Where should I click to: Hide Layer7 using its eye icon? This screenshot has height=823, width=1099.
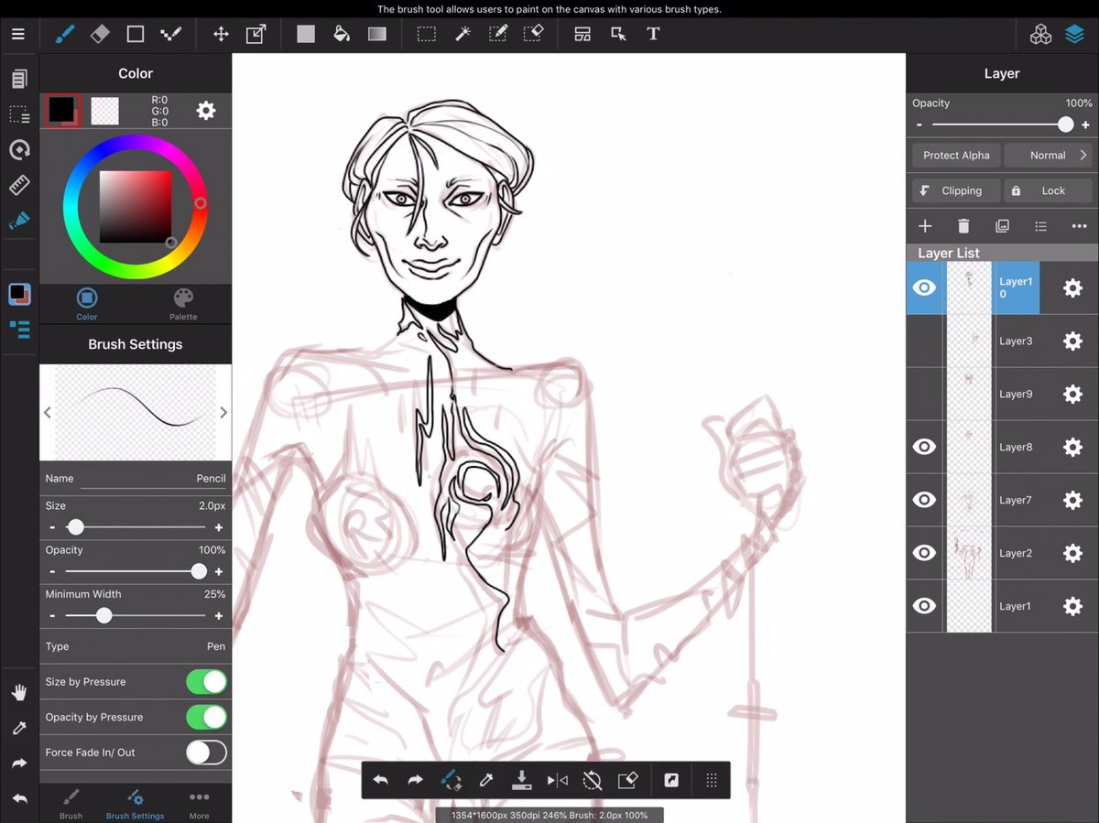pos(925,500)
